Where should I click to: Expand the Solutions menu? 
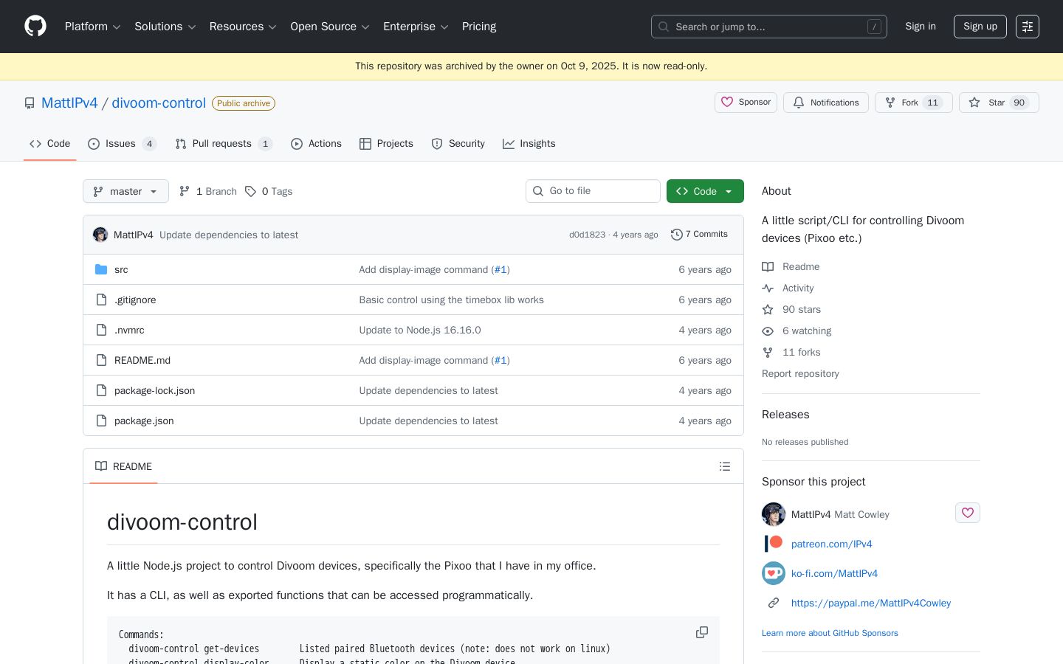click(x=165, y=27)
